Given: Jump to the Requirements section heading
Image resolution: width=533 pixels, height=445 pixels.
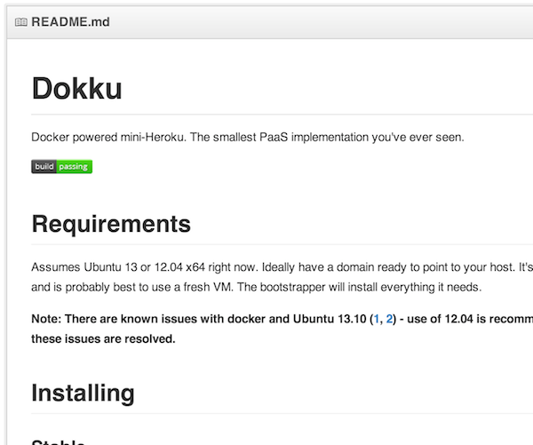Looking at the screenshot, I should pos(111,225).
